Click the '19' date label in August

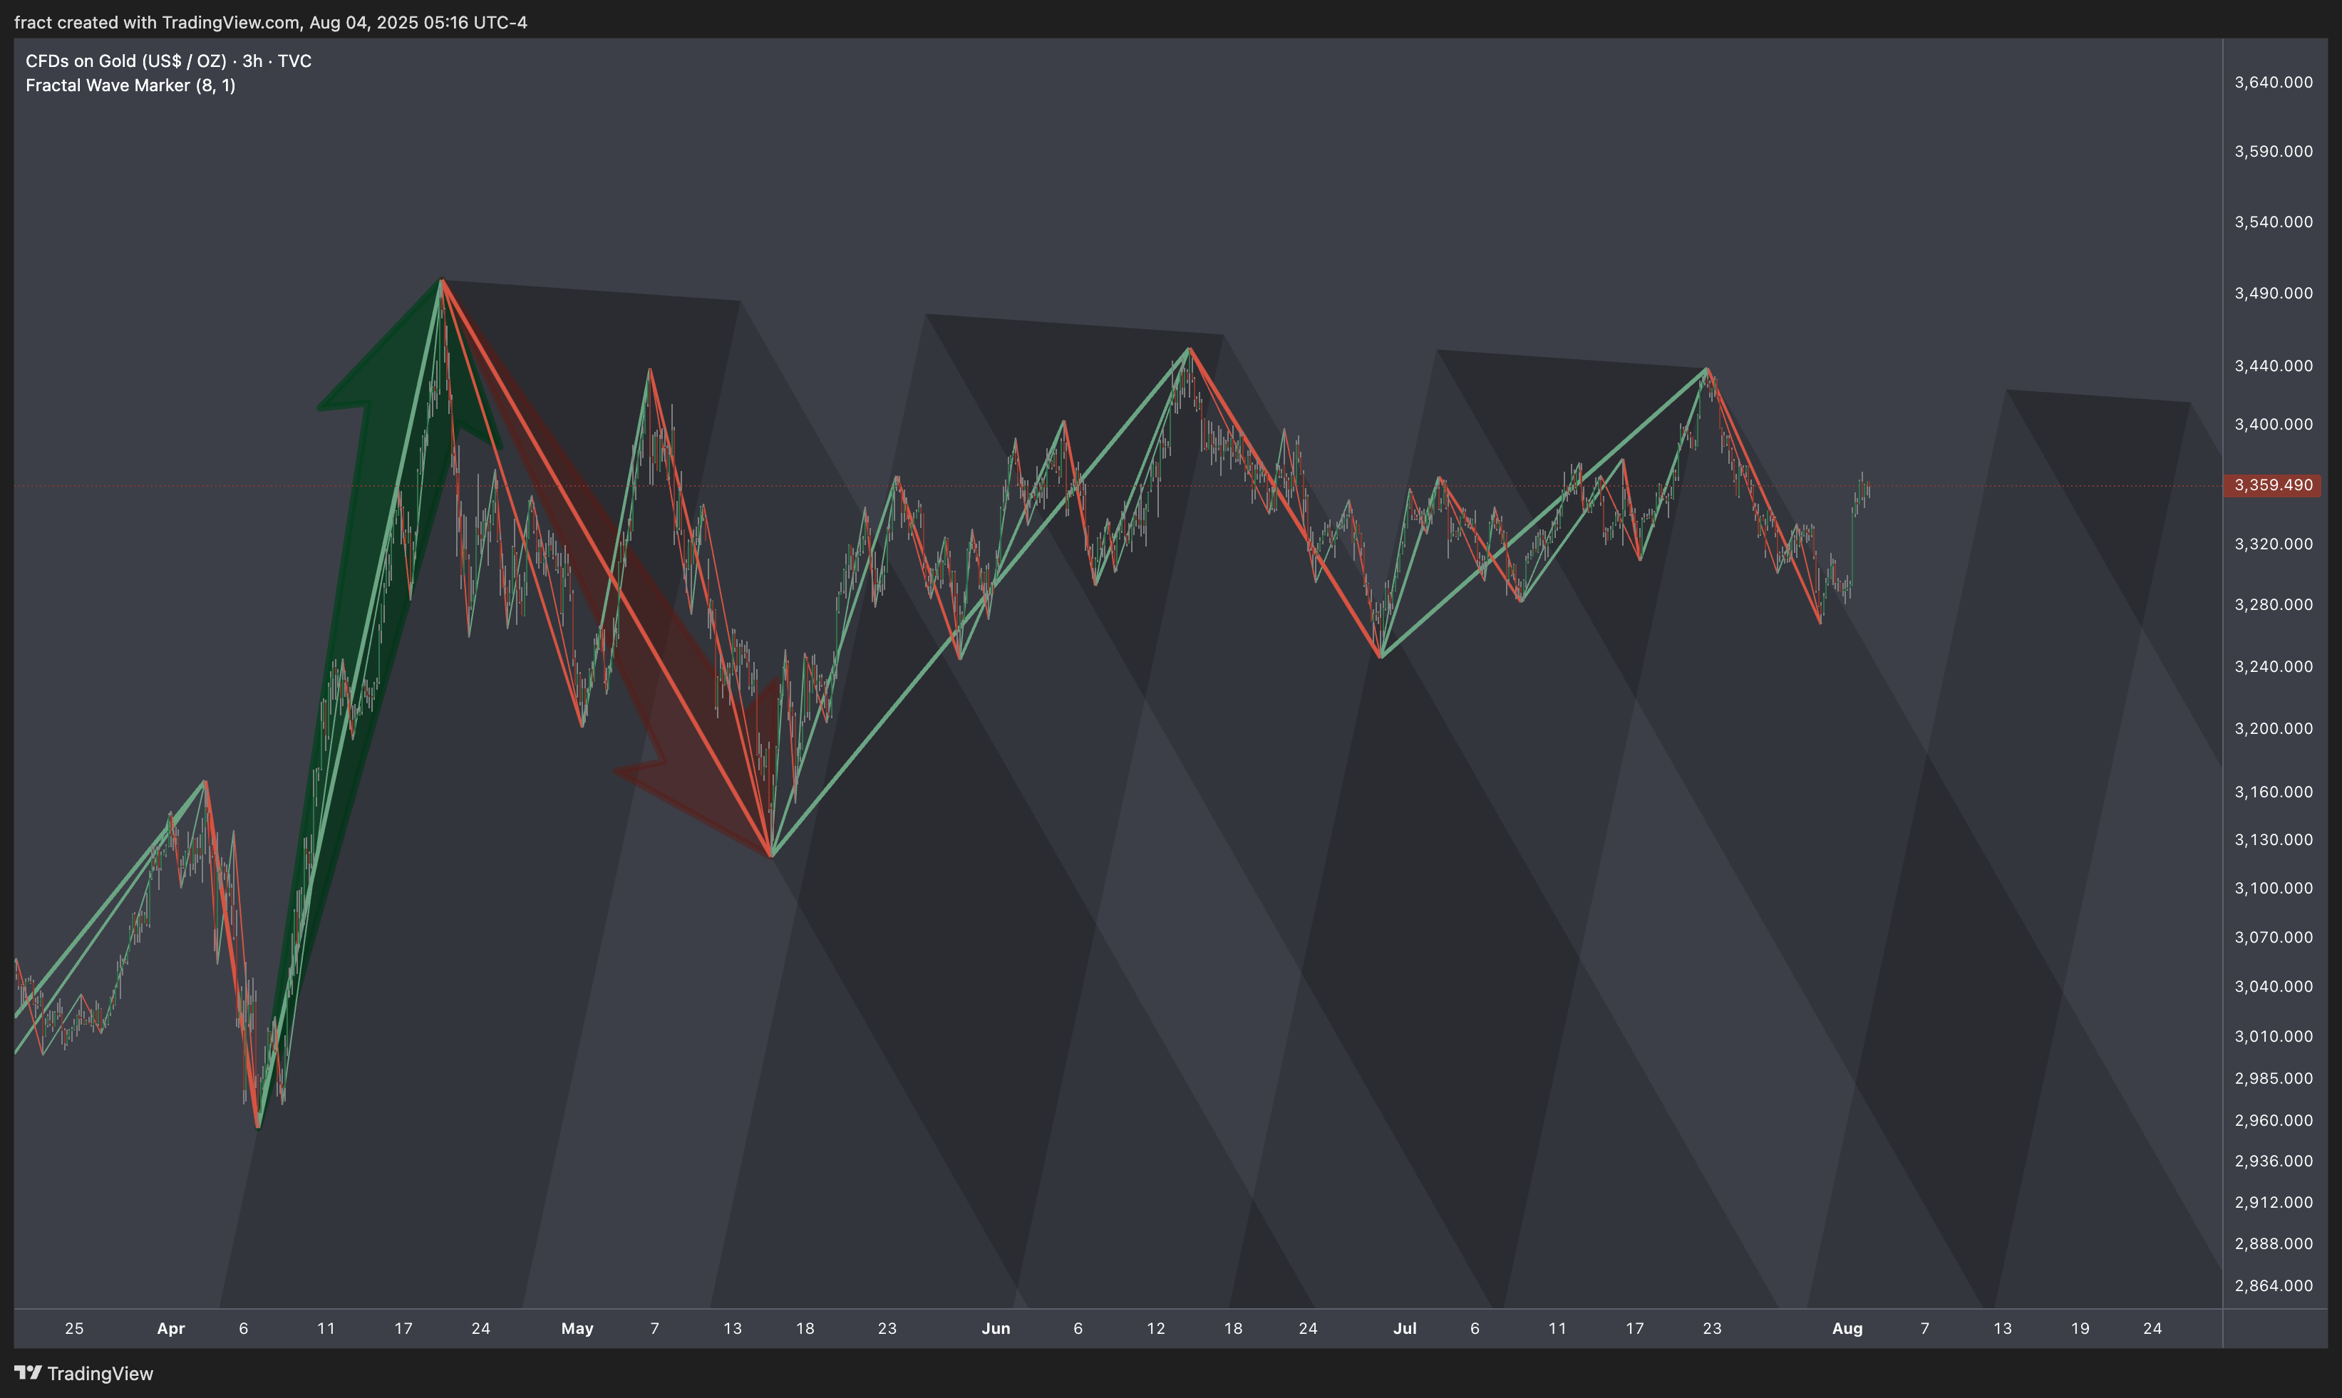coord(2080,1328)
